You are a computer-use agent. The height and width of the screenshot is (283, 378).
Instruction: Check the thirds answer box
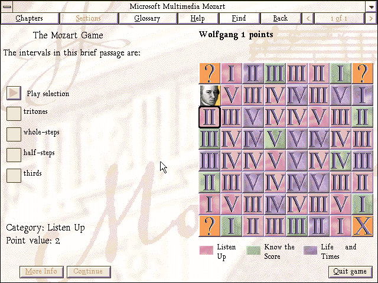pyautogui.click(x=14, y=176)
